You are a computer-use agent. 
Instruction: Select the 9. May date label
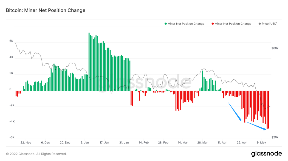pos(261,142)
